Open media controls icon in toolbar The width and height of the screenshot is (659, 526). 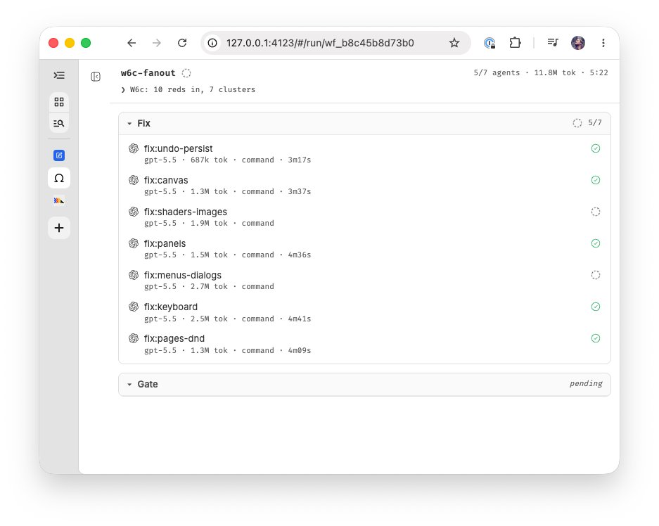(553, 42)
